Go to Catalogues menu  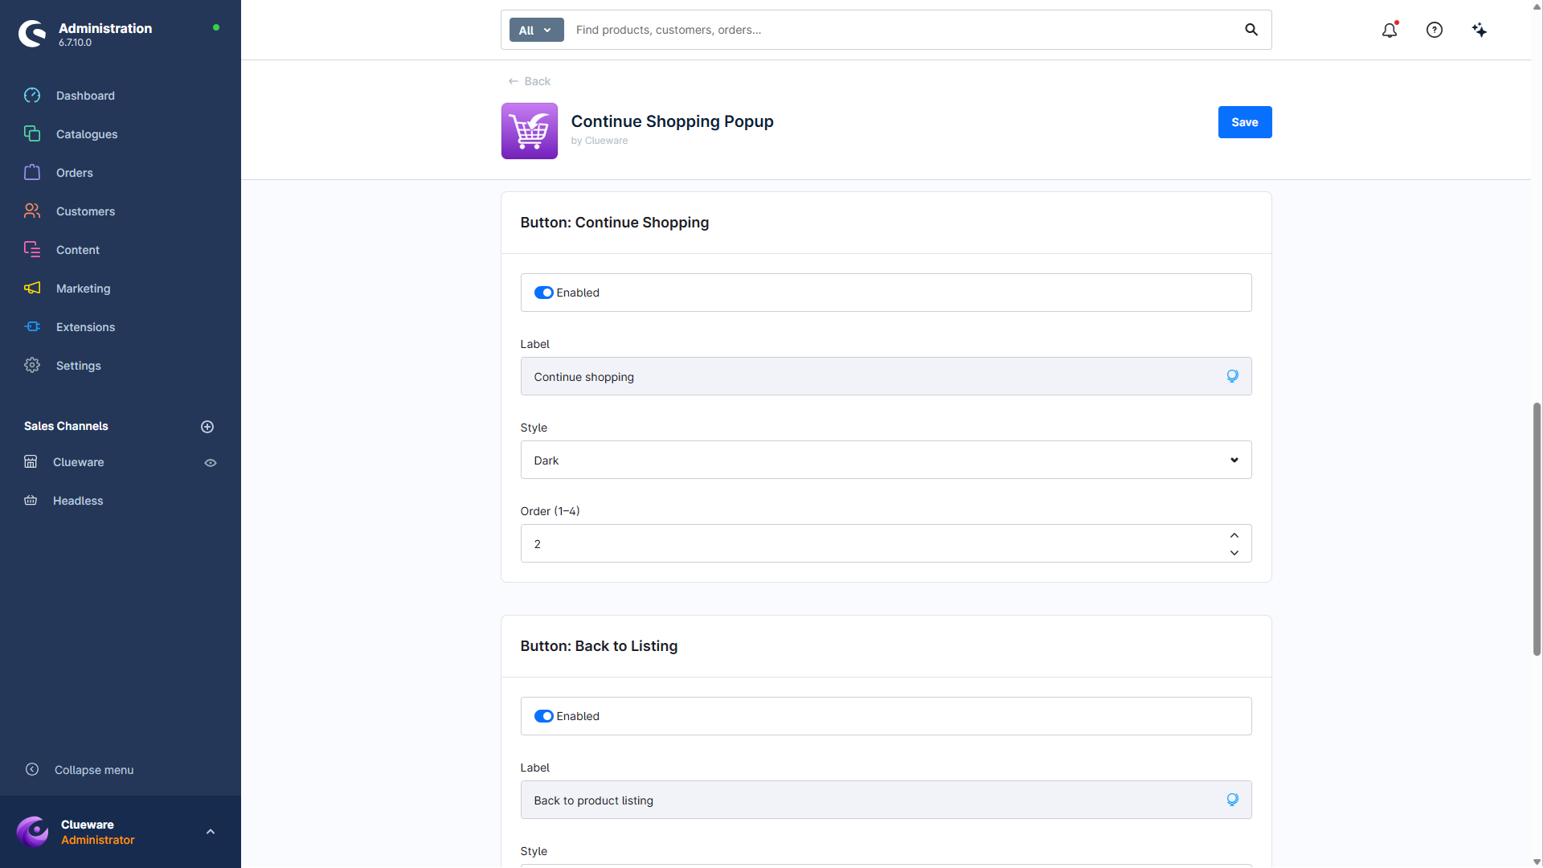[87, 134]
